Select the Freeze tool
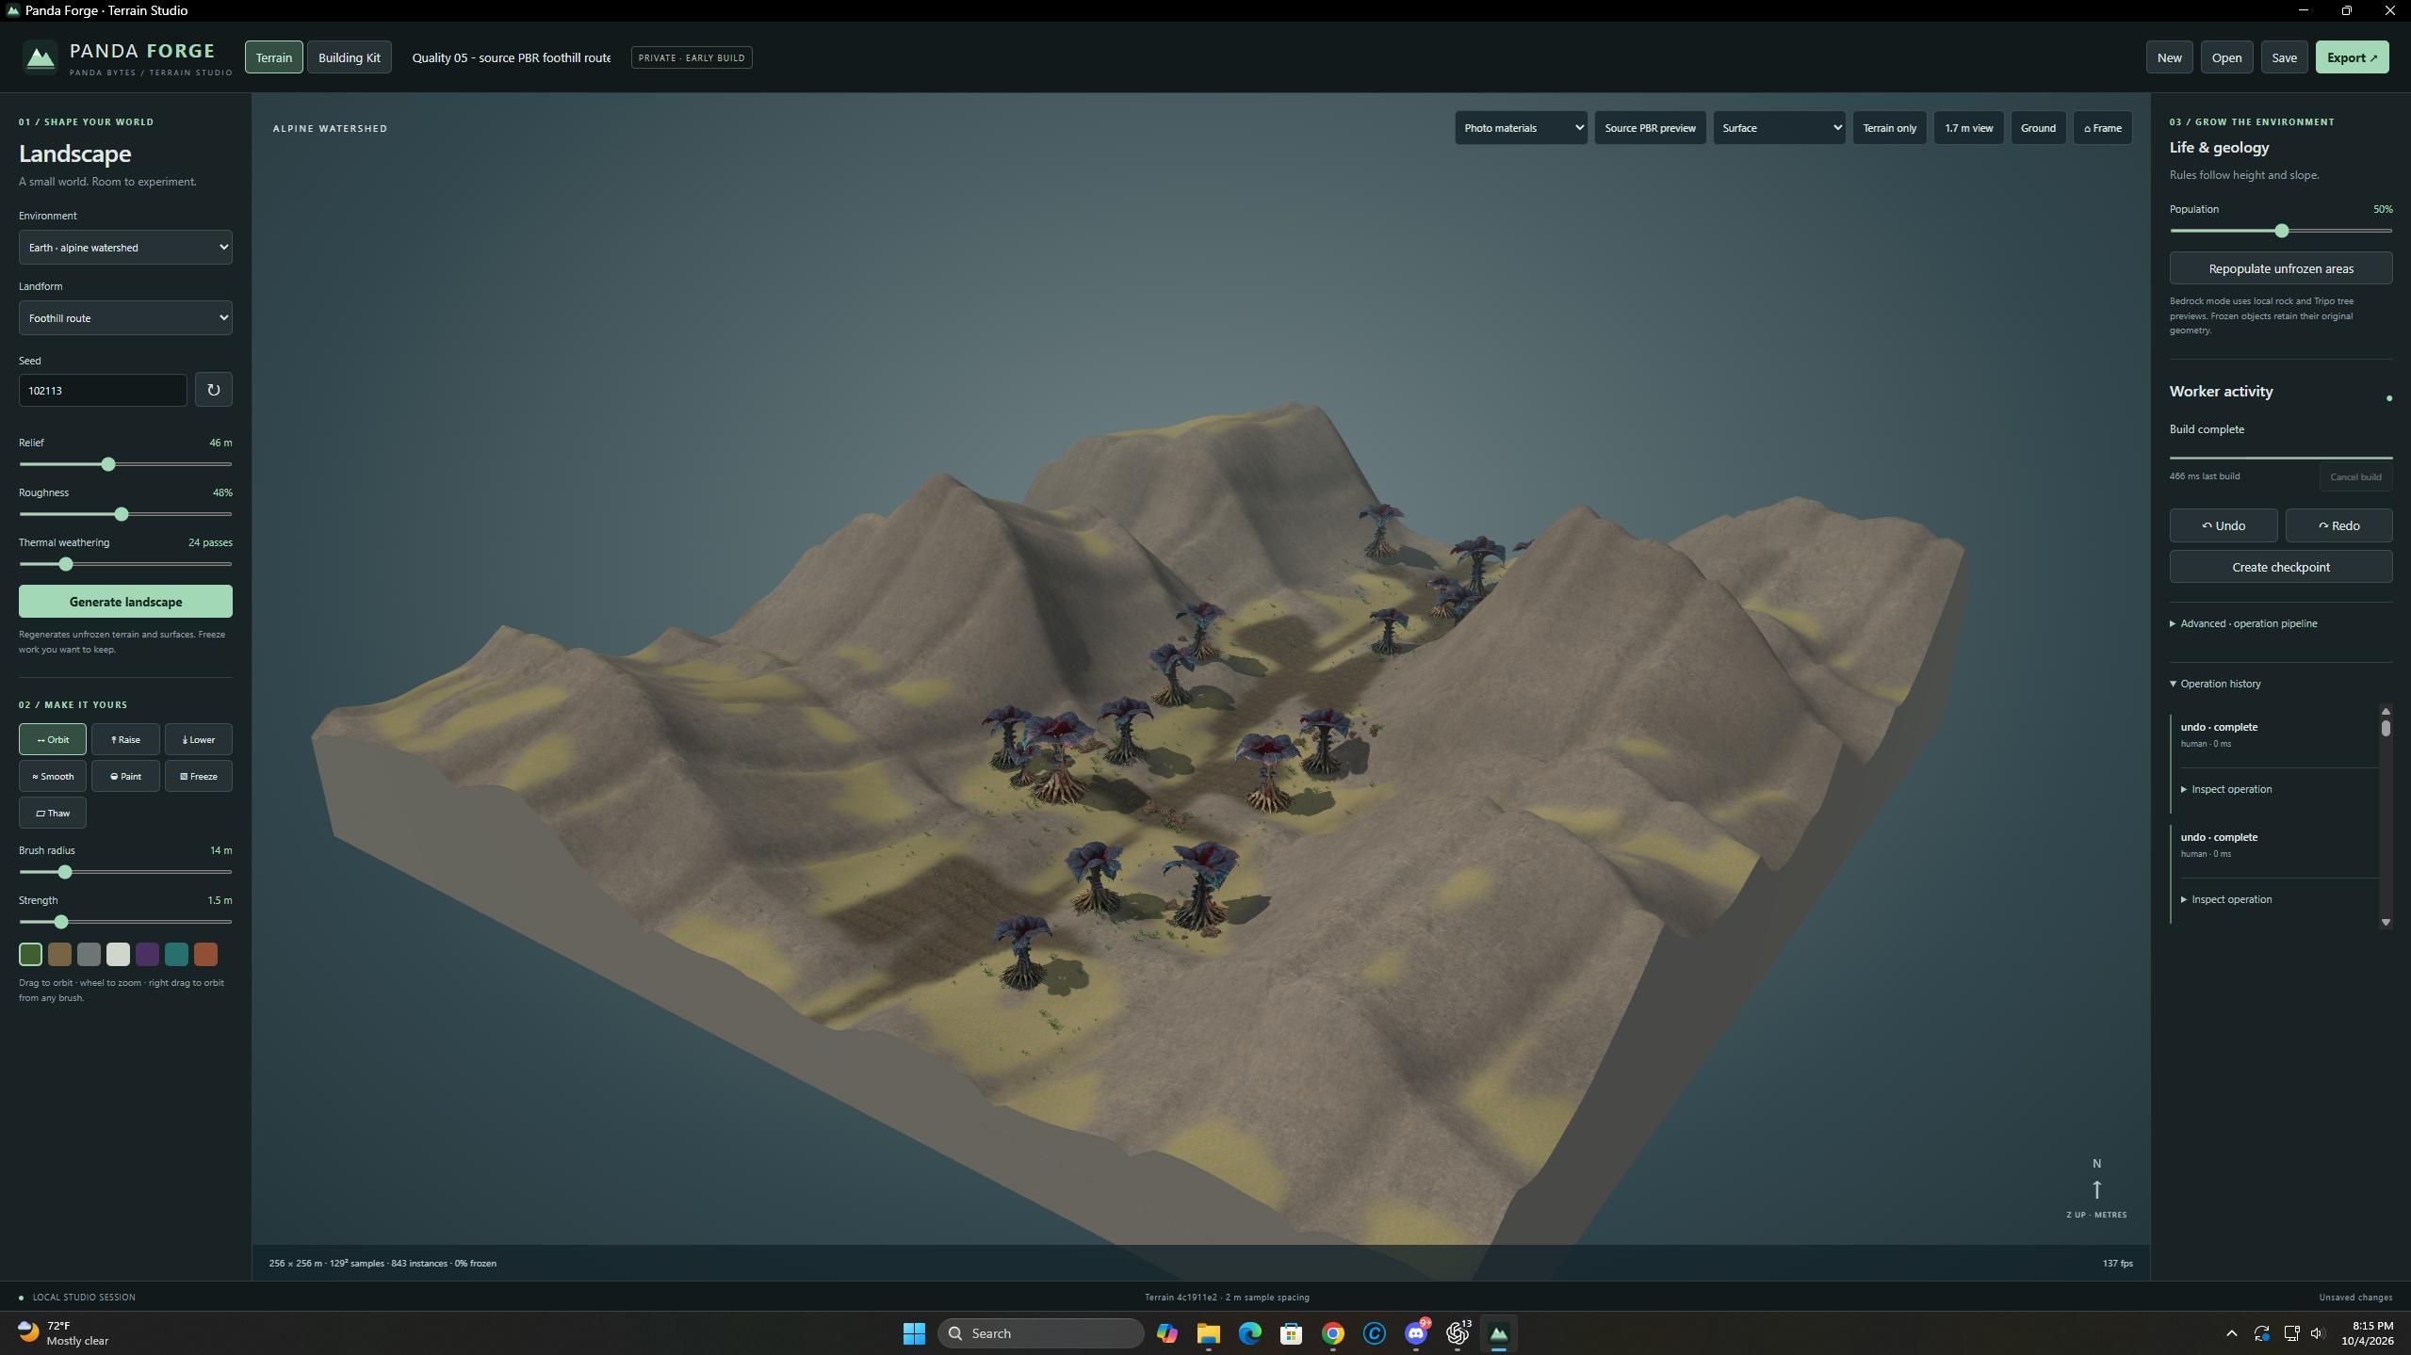This screenshot has width=2411, height=1355. (199, 776)
